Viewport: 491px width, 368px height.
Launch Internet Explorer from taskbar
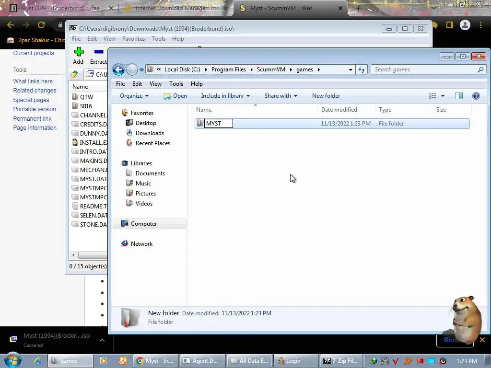coord(37,361)
